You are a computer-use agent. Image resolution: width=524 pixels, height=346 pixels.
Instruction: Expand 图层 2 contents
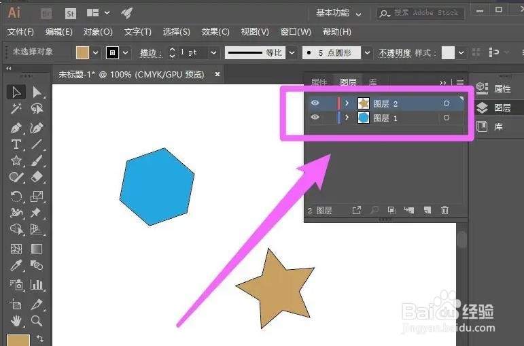(x=347, y=103)
